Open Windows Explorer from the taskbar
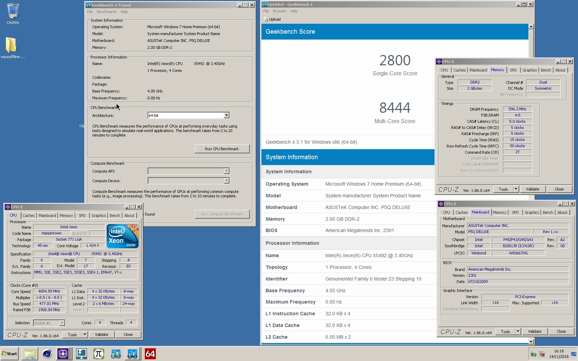This screenshot has width=578, height=361. [30, 354]
